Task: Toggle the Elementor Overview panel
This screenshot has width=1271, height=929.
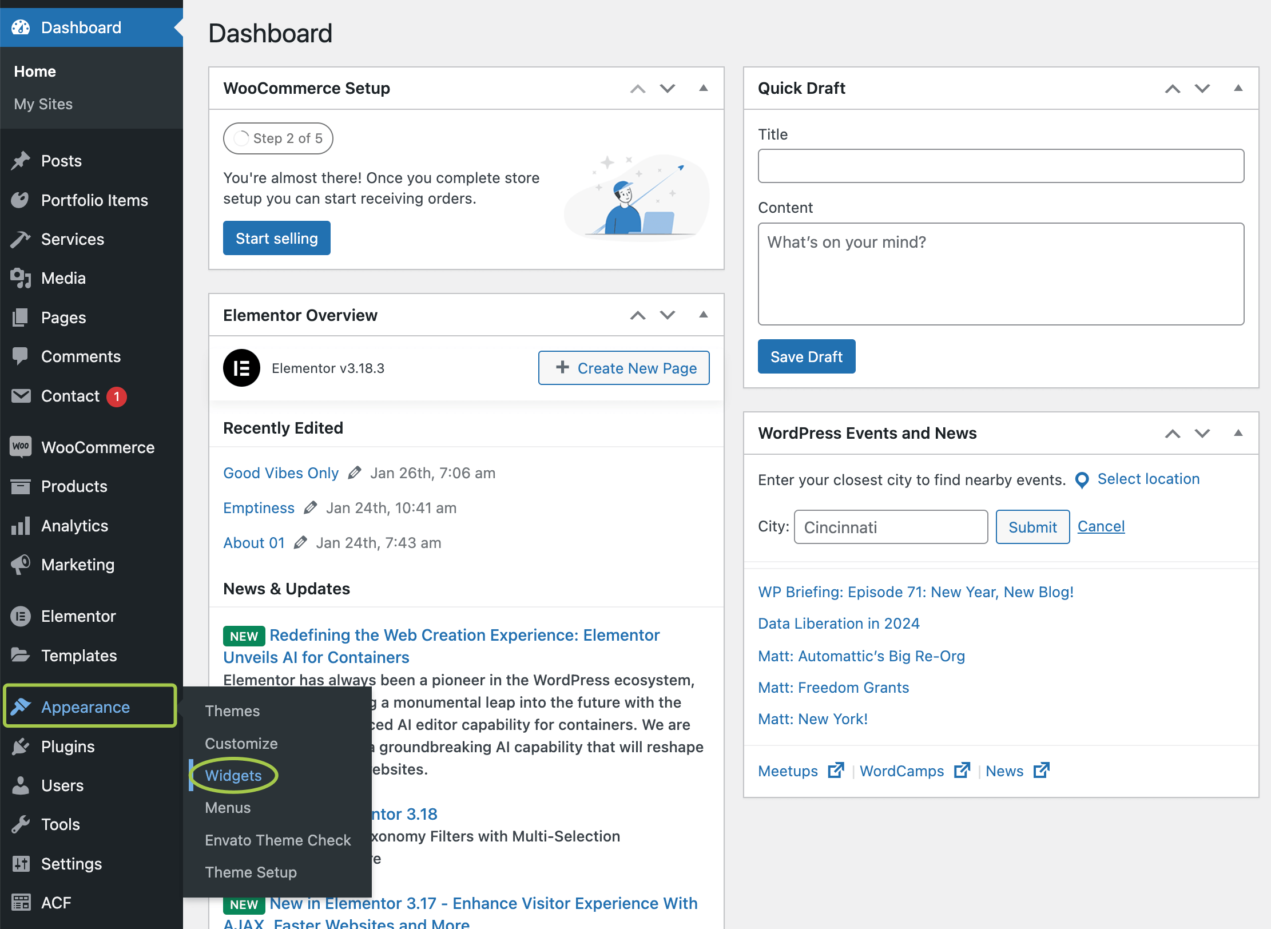Action: point(704,315)
